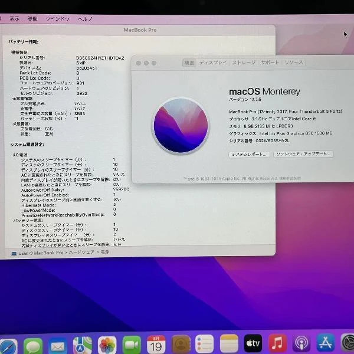Click the バッテリー電源 section label
This screenshot has height=354, width=354.
pos(28,220)
